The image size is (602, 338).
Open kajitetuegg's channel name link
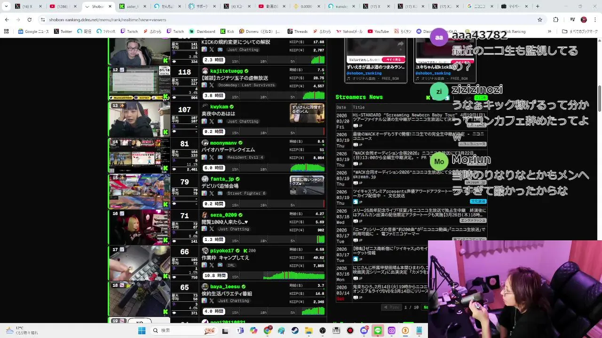tap(226, 71)
